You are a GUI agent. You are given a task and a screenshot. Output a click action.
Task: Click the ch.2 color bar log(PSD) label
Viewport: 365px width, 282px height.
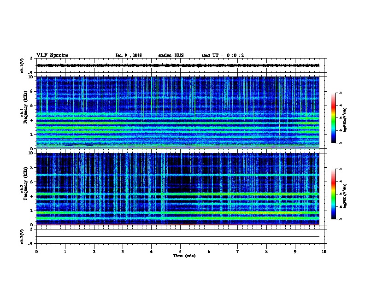click(345, 196)
